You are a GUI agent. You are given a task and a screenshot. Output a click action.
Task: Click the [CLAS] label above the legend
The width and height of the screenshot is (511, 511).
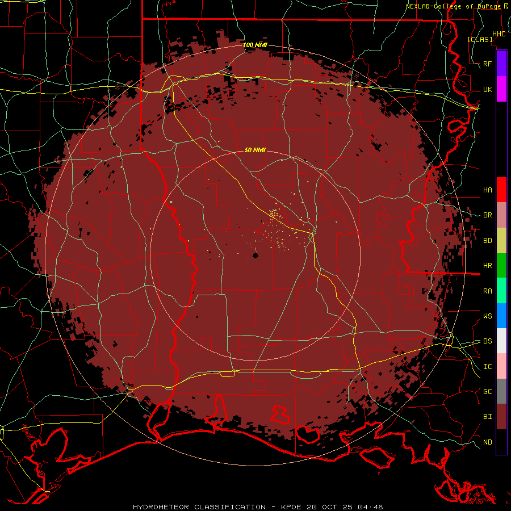(480, 39)
